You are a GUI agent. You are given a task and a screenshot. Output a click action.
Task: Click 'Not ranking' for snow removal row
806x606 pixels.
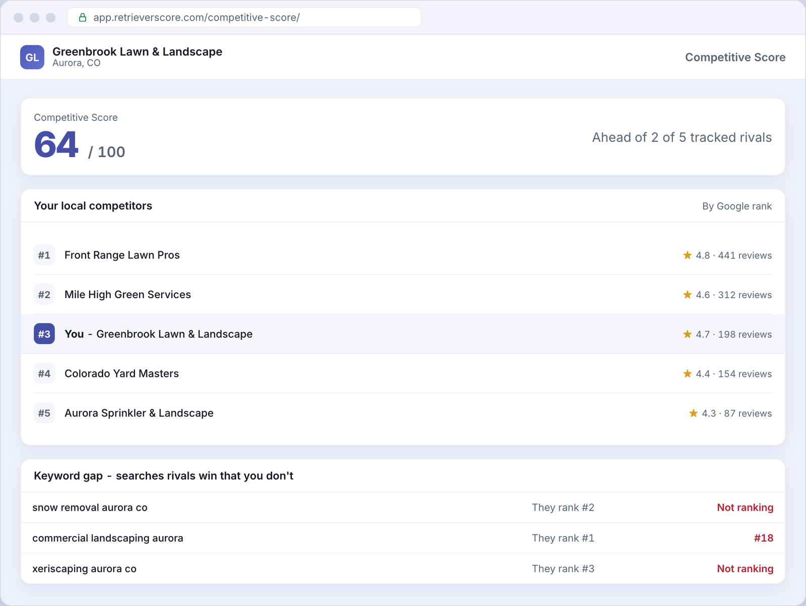745,507
